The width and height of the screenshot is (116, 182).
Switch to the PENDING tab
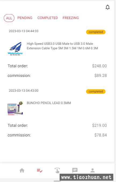click(x=25, y=18)
